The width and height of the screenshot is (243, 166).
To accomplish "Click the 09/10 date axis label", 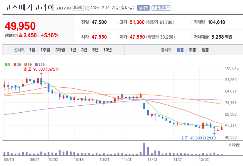I will 9,160.
